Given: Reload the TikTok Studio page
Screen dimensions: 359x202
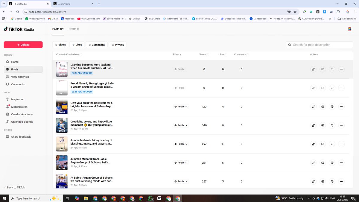Looking at the screenshot, I should 18,12.
